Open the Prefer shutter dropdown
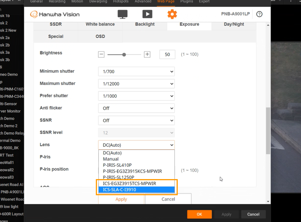Viewport: 301px width, 222px height. (136, 96)
